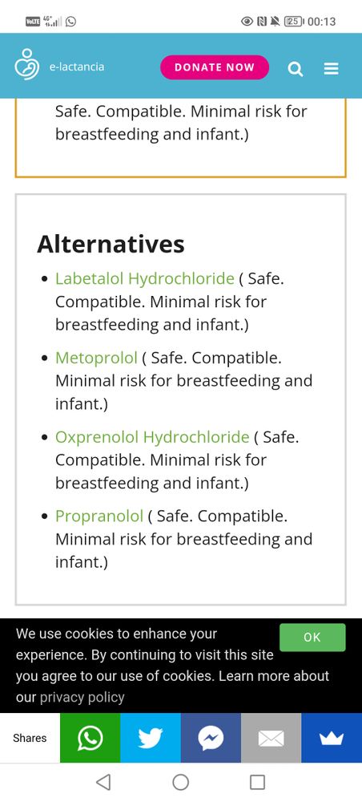Open the Propranolol link

[x=99, y=516]
